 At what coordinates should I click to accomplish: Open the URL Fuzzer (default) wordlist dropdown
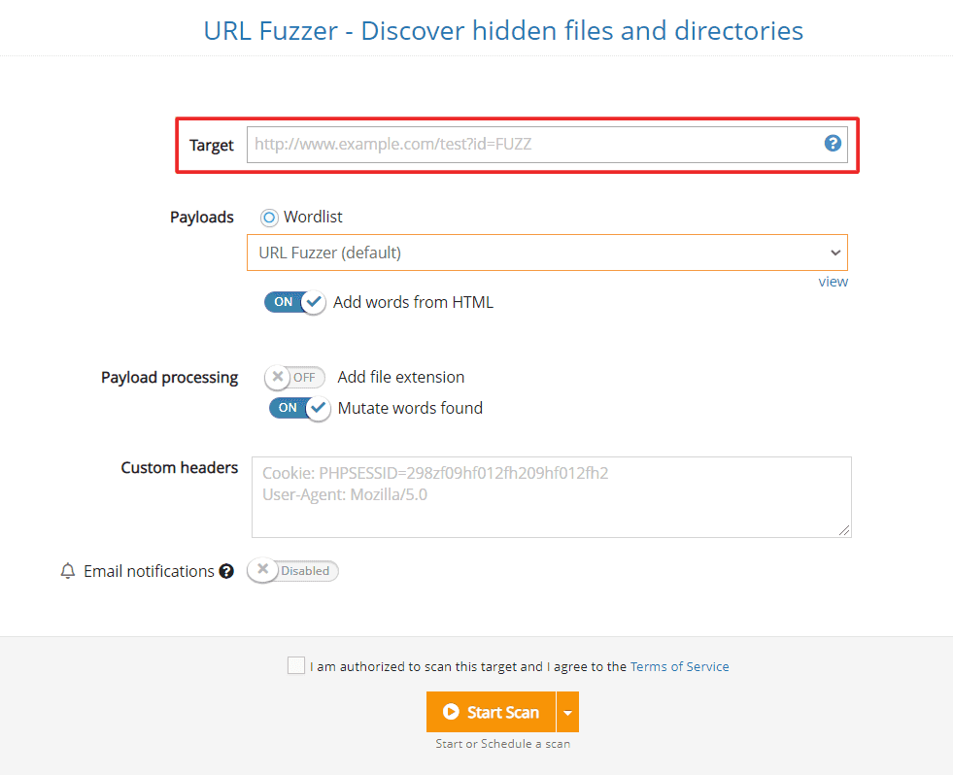(x=549, y=252)
